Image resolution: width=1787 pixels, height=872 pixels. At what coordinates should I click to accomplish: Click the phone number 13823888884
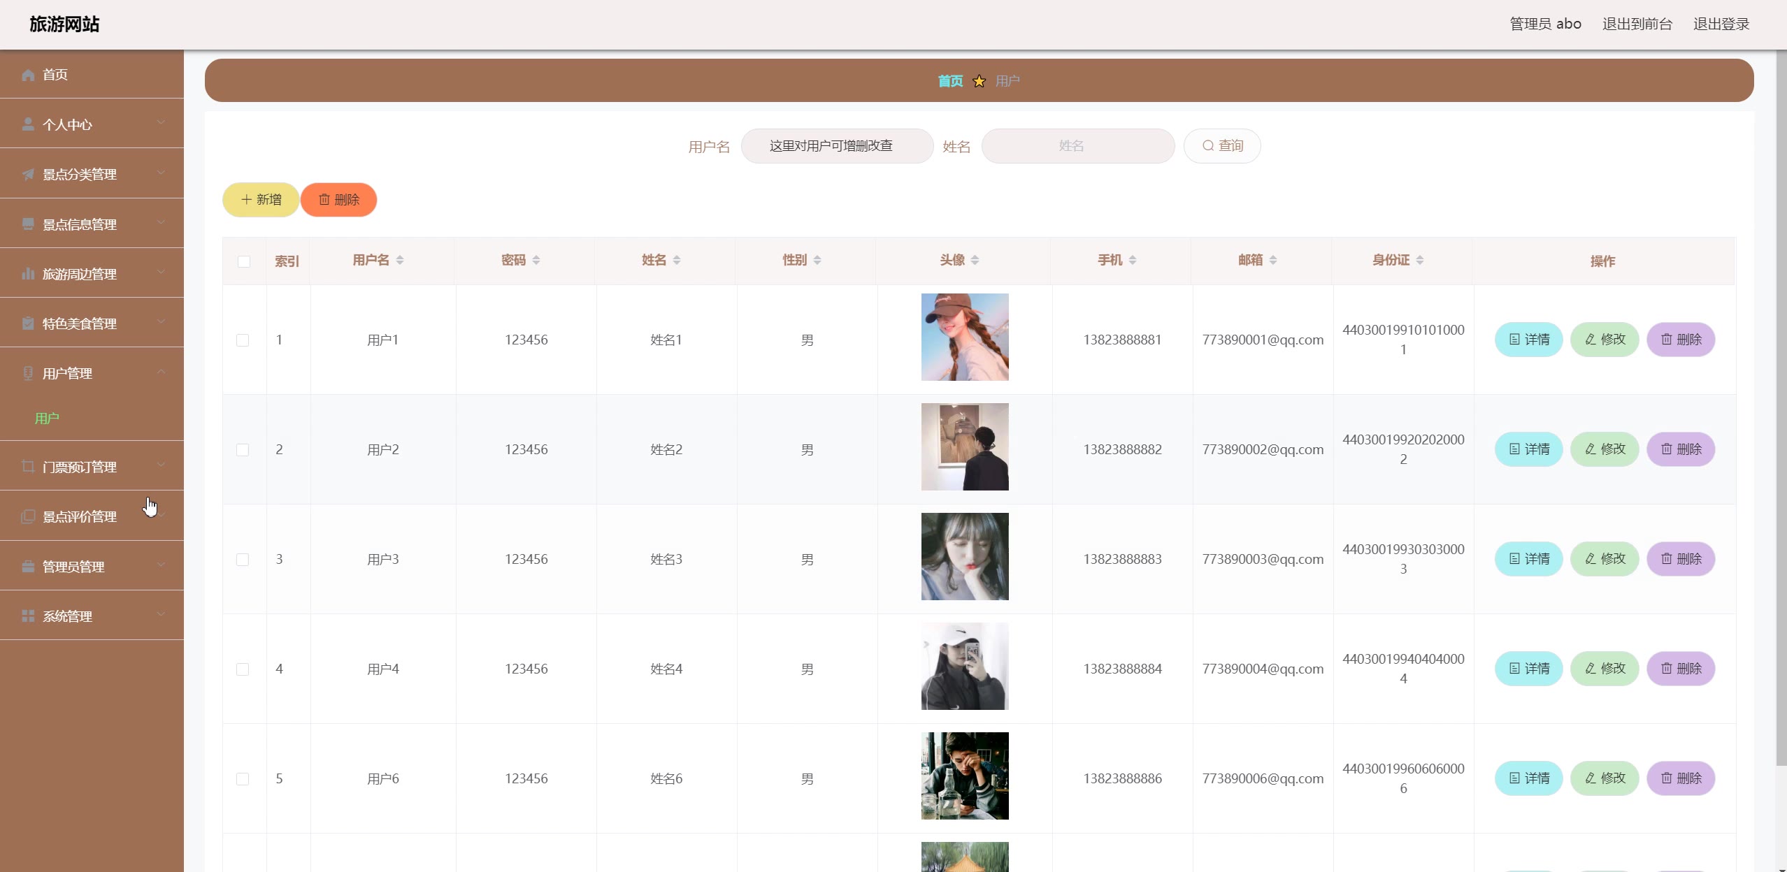coord(1122,669)
